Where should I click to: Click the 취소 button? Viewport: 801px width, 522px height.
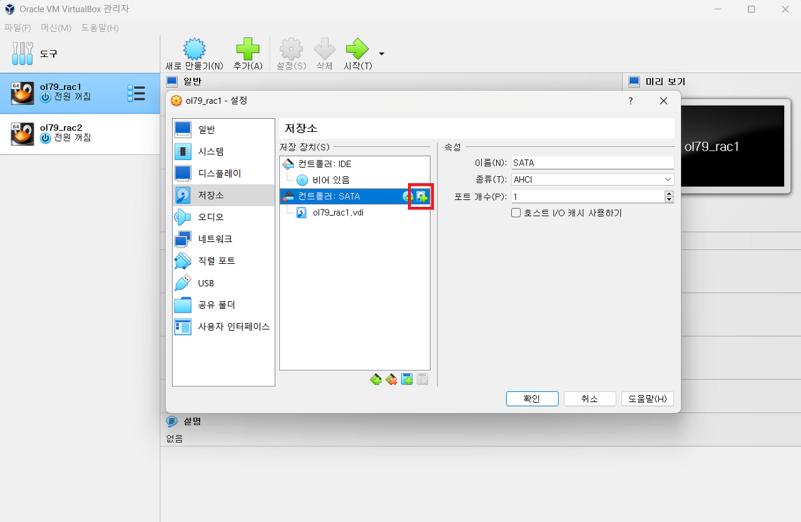[589, 399]
